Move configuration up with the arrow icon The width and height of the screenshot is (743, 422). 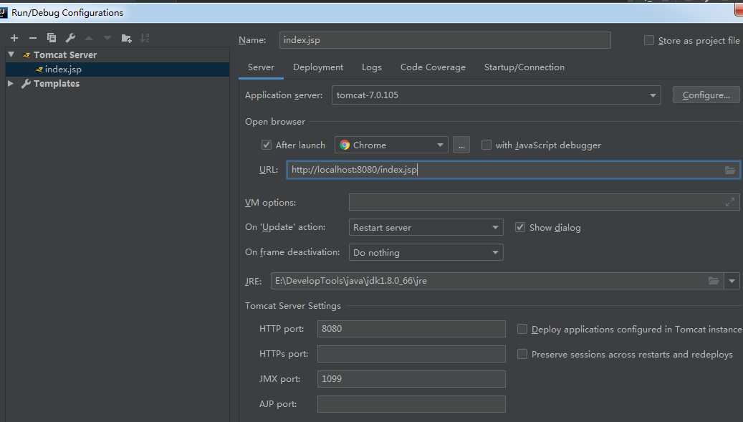[89, 38]
